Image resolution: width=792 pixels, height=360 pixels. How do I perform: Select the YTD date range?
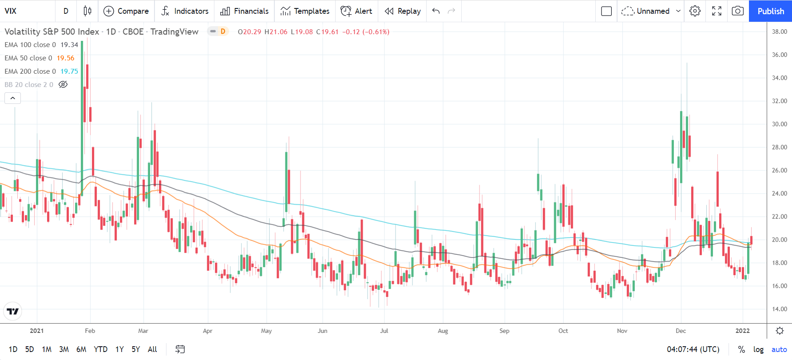pos(101,349)
